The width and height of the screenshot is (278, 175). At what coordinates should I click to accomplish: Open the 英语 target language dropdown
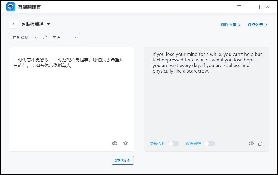(x=64, y=37)
